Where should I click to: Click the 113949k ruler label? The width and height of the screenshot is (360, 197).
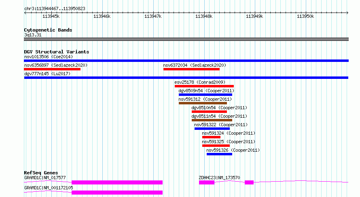coord(254,16)
